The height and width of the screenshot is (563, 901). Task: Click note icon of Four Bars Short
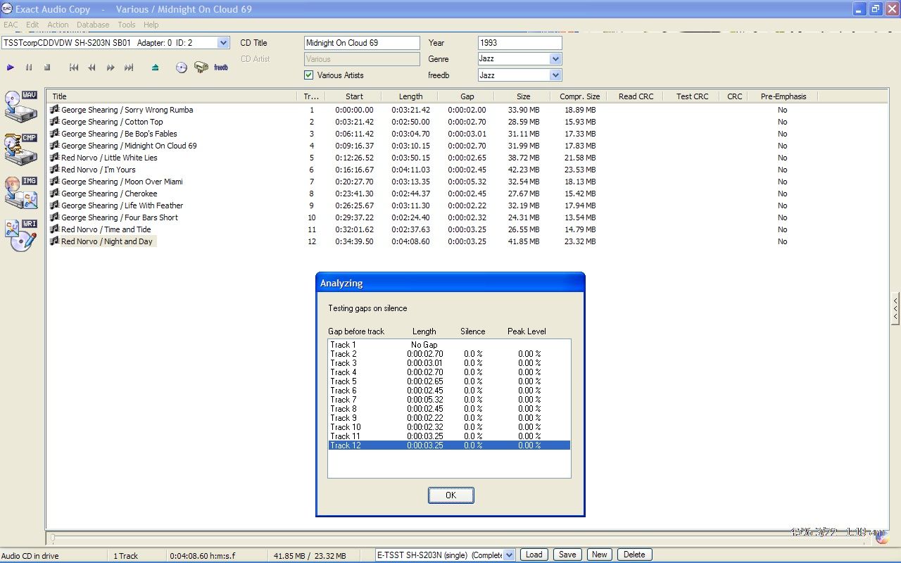[x=54, y=217]
